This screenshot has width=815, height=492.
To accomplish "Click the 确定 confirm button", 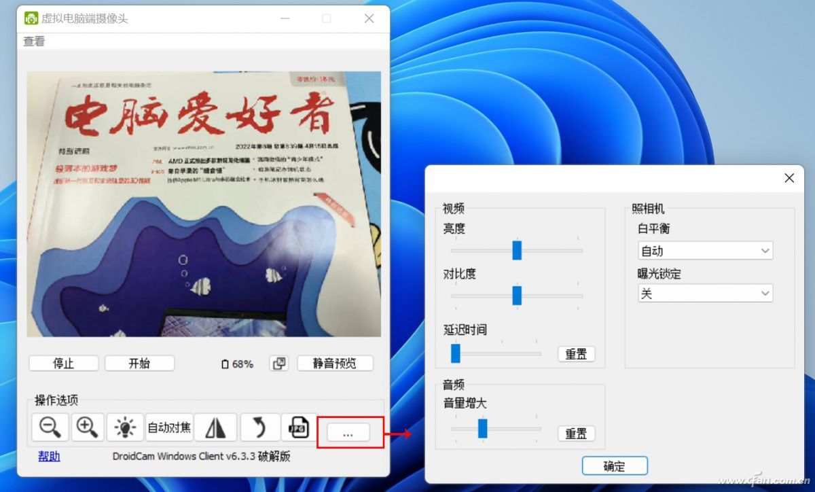I will point(615,466).
